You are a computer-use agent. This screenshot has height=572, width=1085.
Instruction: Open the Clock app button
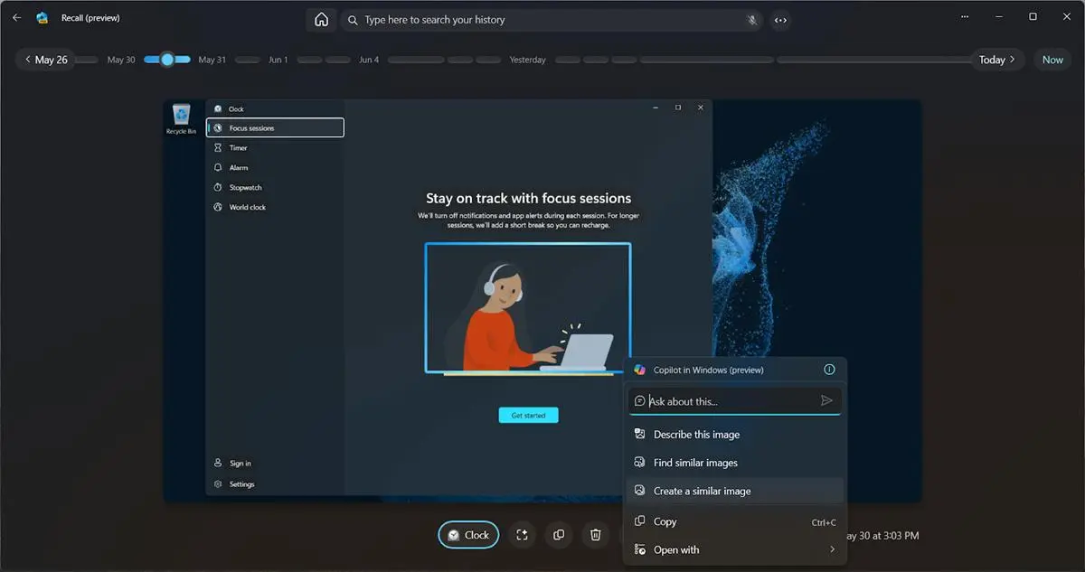468,535
